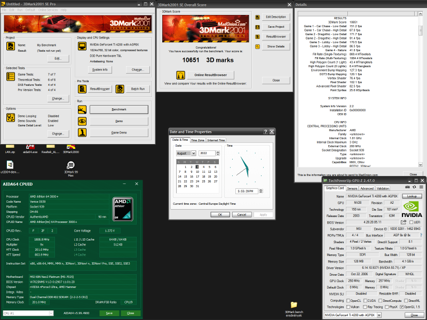Click the year stepper next to 2022
Screen dimensions: 427x320
tap(218, 153)
